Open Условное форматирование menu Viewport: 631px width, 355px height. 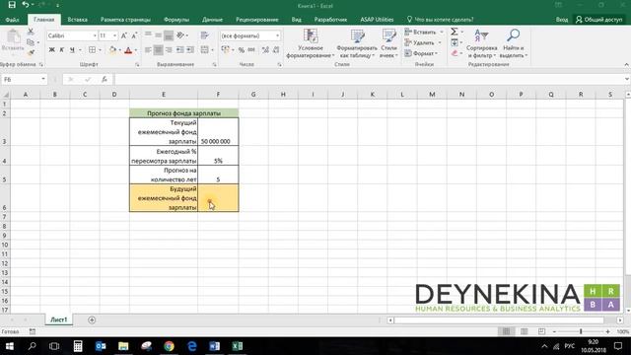click(x=311, y=43)
